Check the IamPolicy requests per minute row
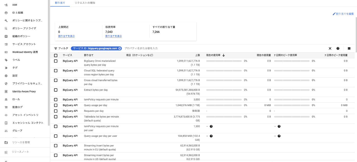This screenshot has width=357, height=162. pyautogui.click(x=56, y=99)
